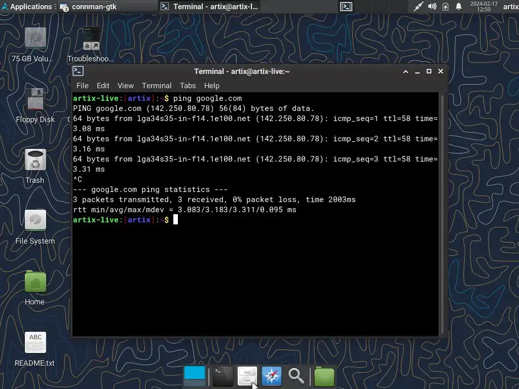Switch to the connman-gtk taskbar window
519x389 pixels.
pyautogui.click(x=108, y=7)
